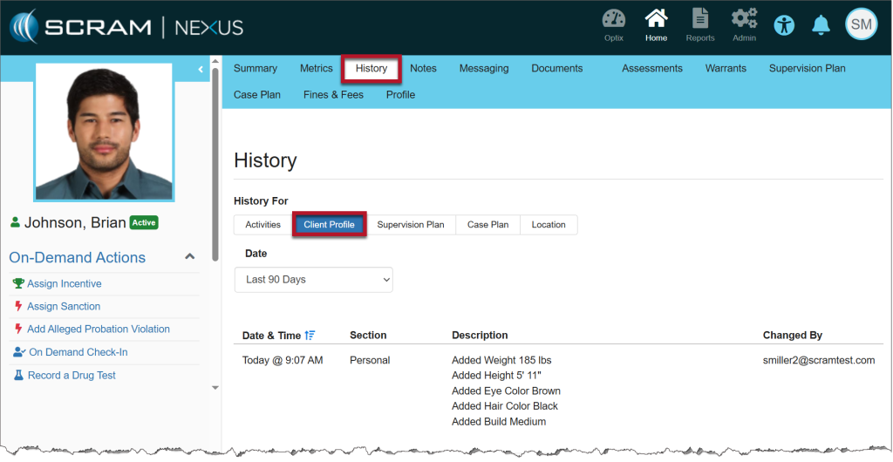Collapse the left sidebar panel arrow

click(x=201, y=68)
